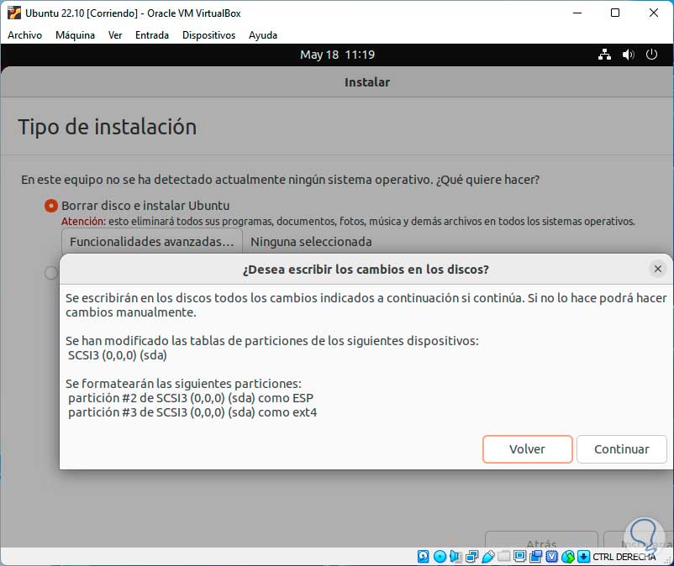674x566 pixels.
Task: Click the recording status icon
Action: pos(535,557)
